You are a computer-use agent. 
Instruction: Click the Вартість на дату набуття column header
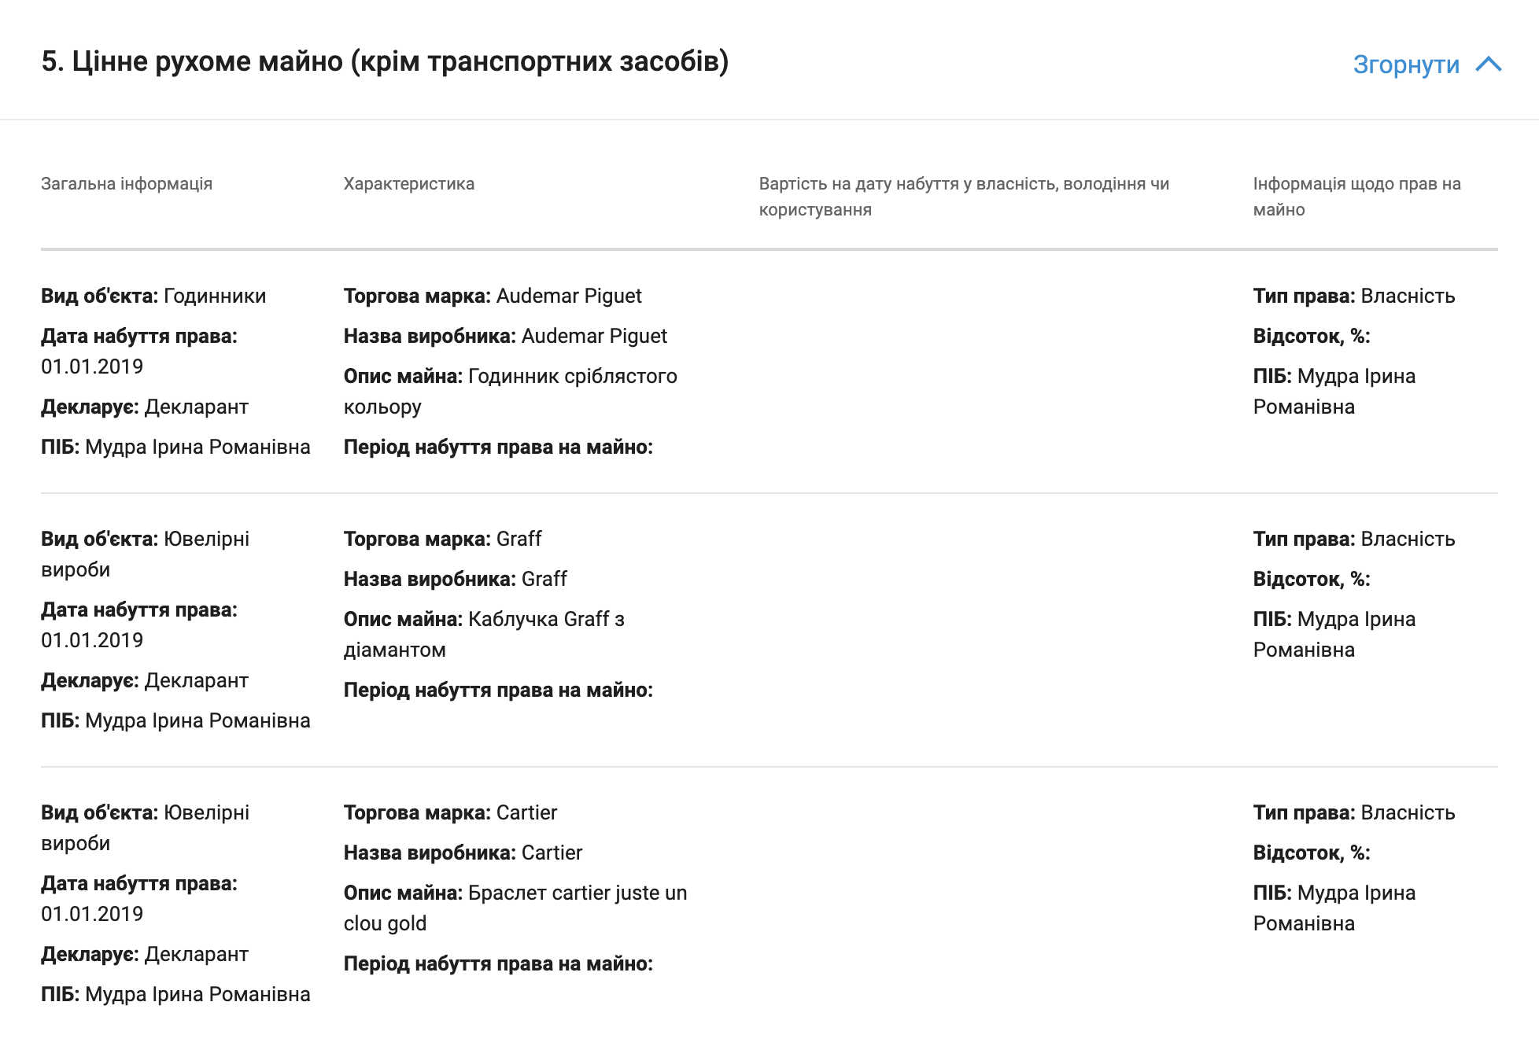click(x=964, y=196)
